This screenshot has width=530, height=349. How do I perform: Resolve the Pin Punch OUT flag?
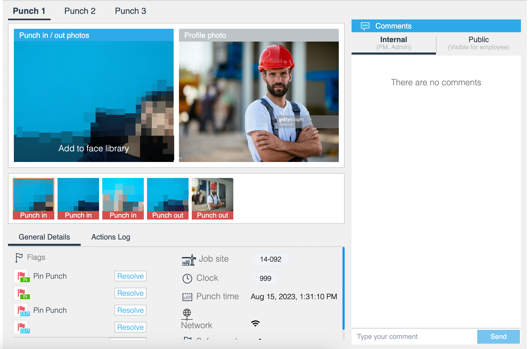click(x=131, y=310)
